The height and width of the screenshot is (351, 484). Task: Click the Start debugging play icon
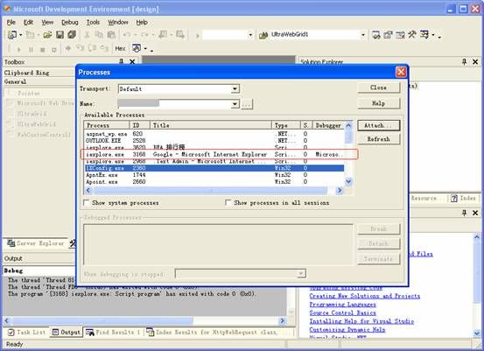point(19,49)
